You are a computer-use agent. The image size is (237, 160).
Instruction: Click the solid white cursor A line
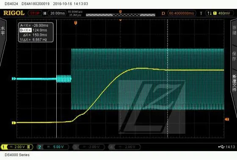click(x=57, y=79)
